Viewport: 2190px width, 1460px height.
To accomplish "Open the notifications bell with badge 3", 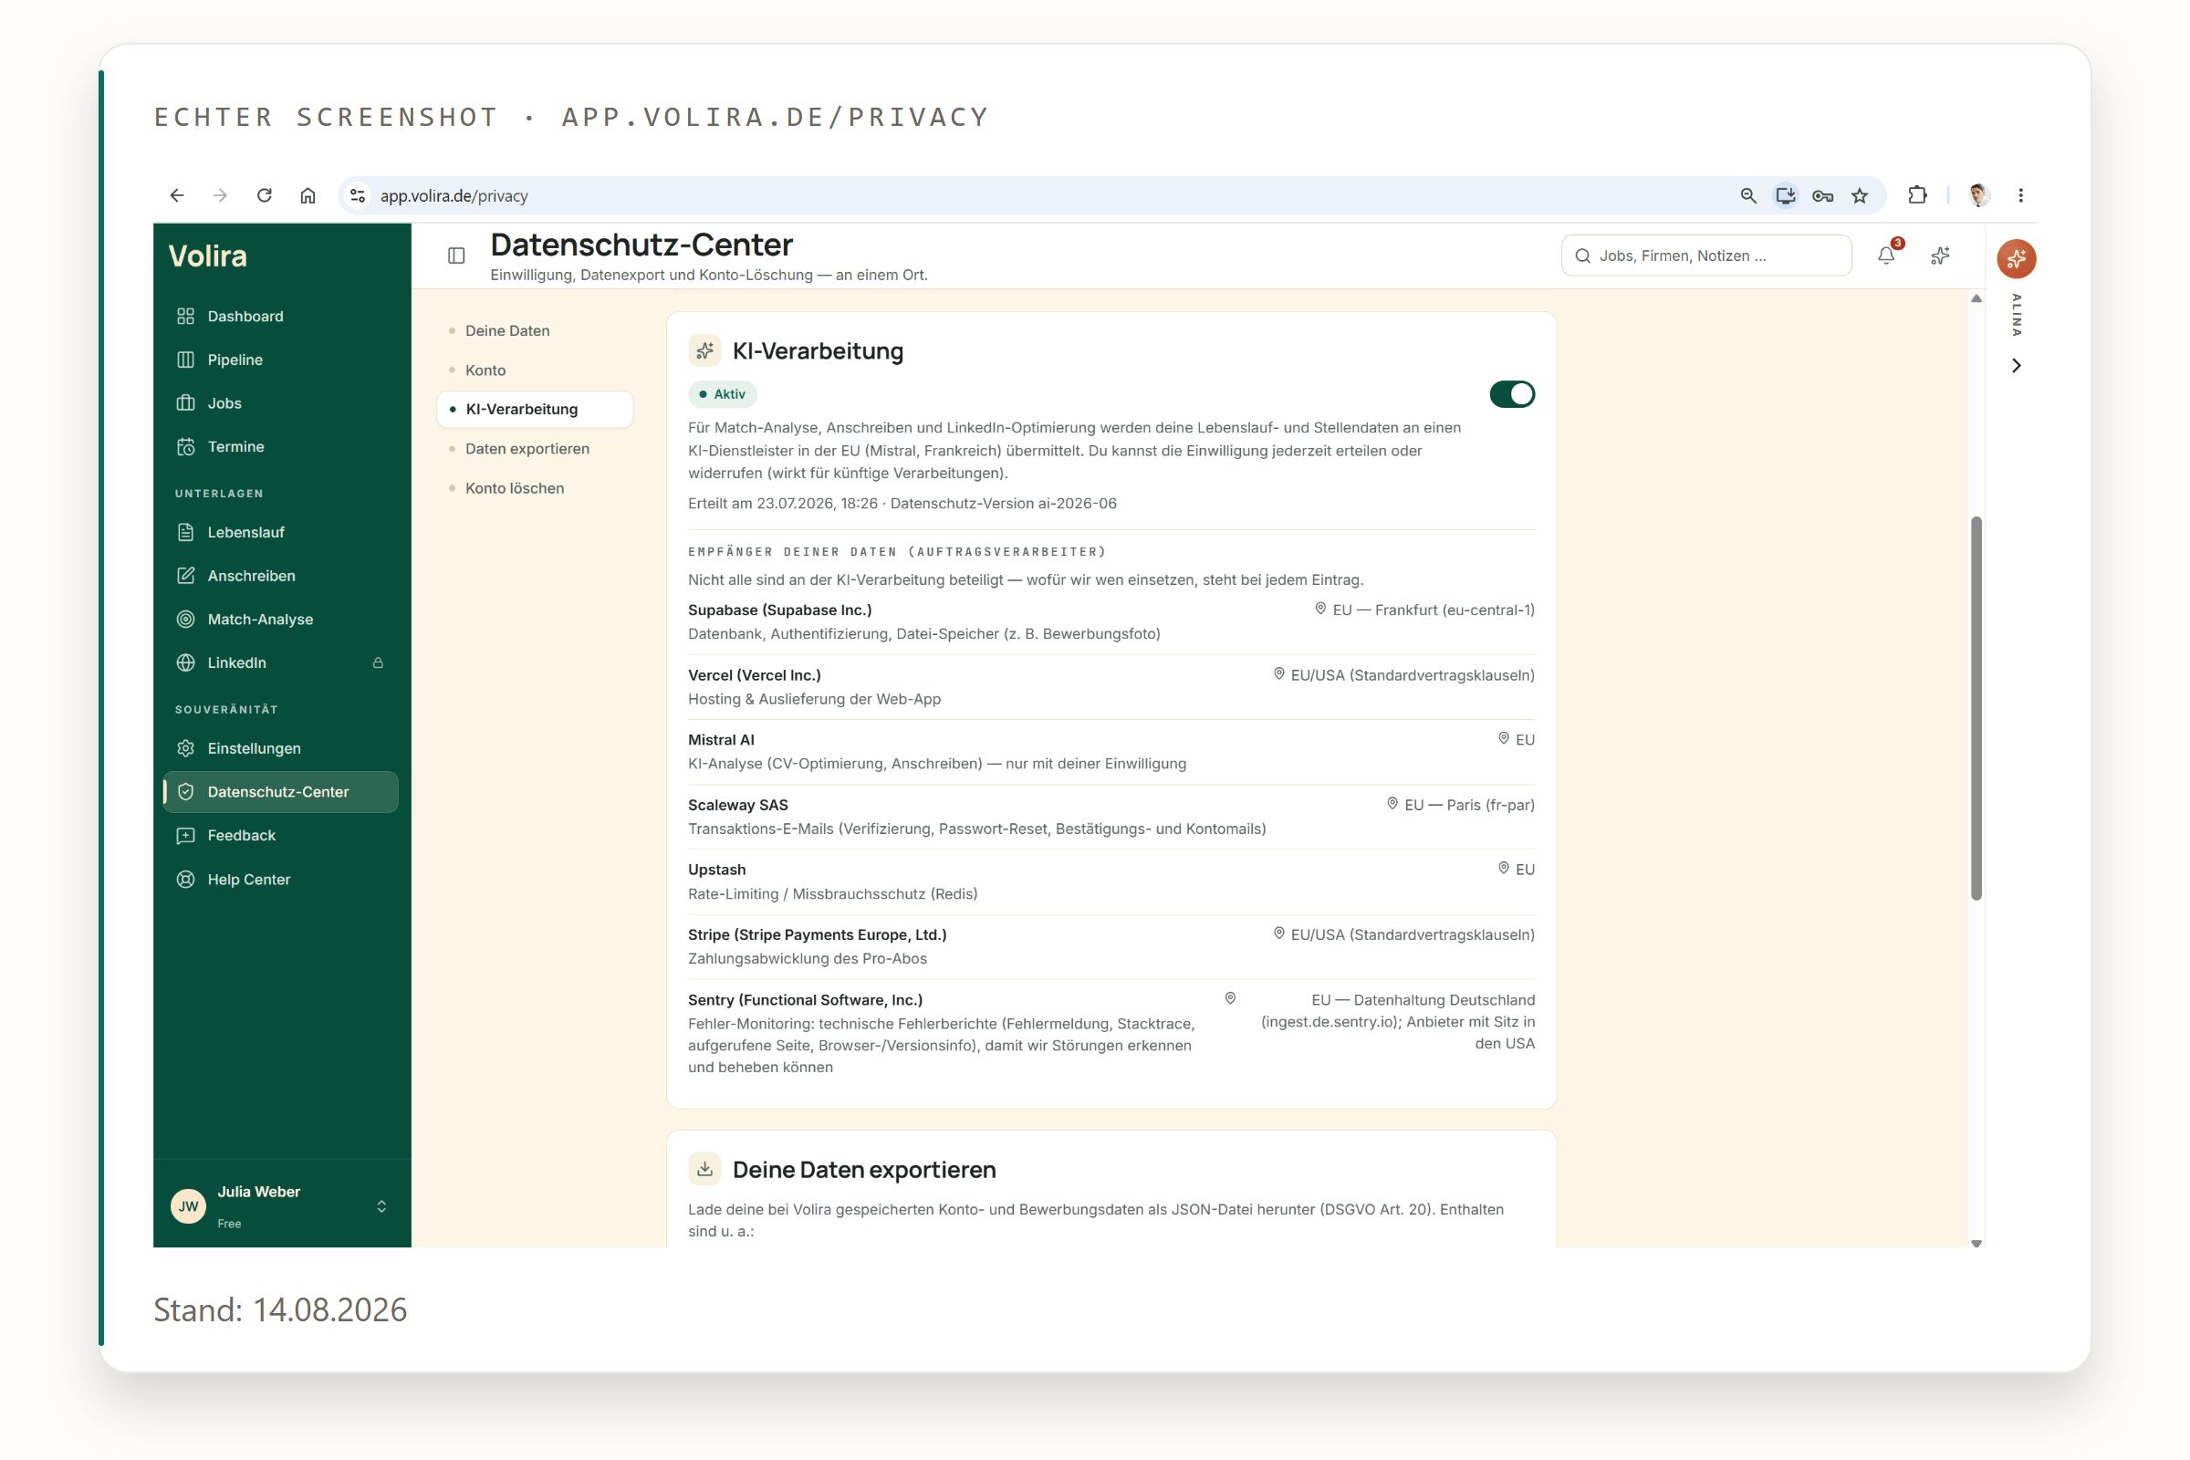I will 1886,255.
